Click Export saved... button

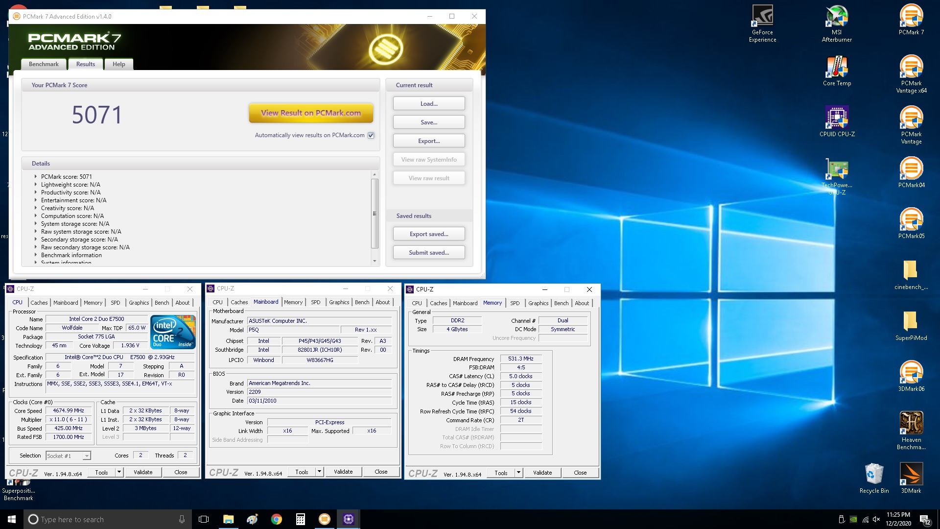click(x=429, y=234)
